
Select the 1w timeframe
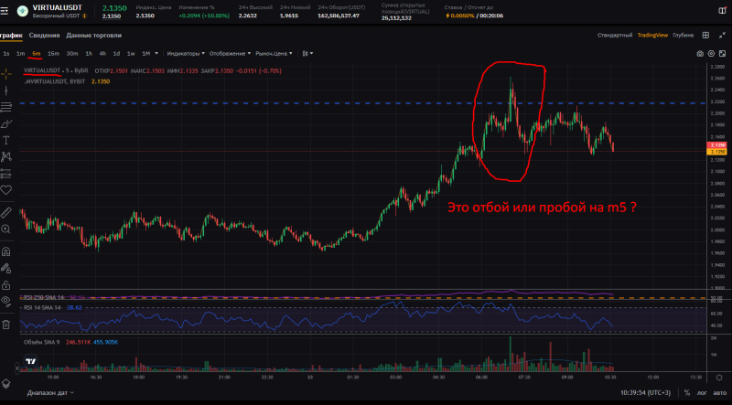[131, 54]
